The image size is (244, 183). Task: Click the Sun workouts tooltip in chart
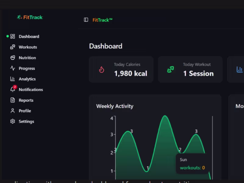point(192,163)
